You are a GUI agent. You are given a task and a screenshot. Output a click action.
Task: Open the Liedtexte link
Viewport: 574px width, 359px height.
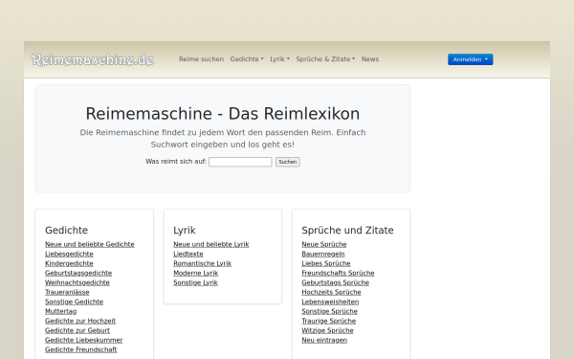[188, 254]
